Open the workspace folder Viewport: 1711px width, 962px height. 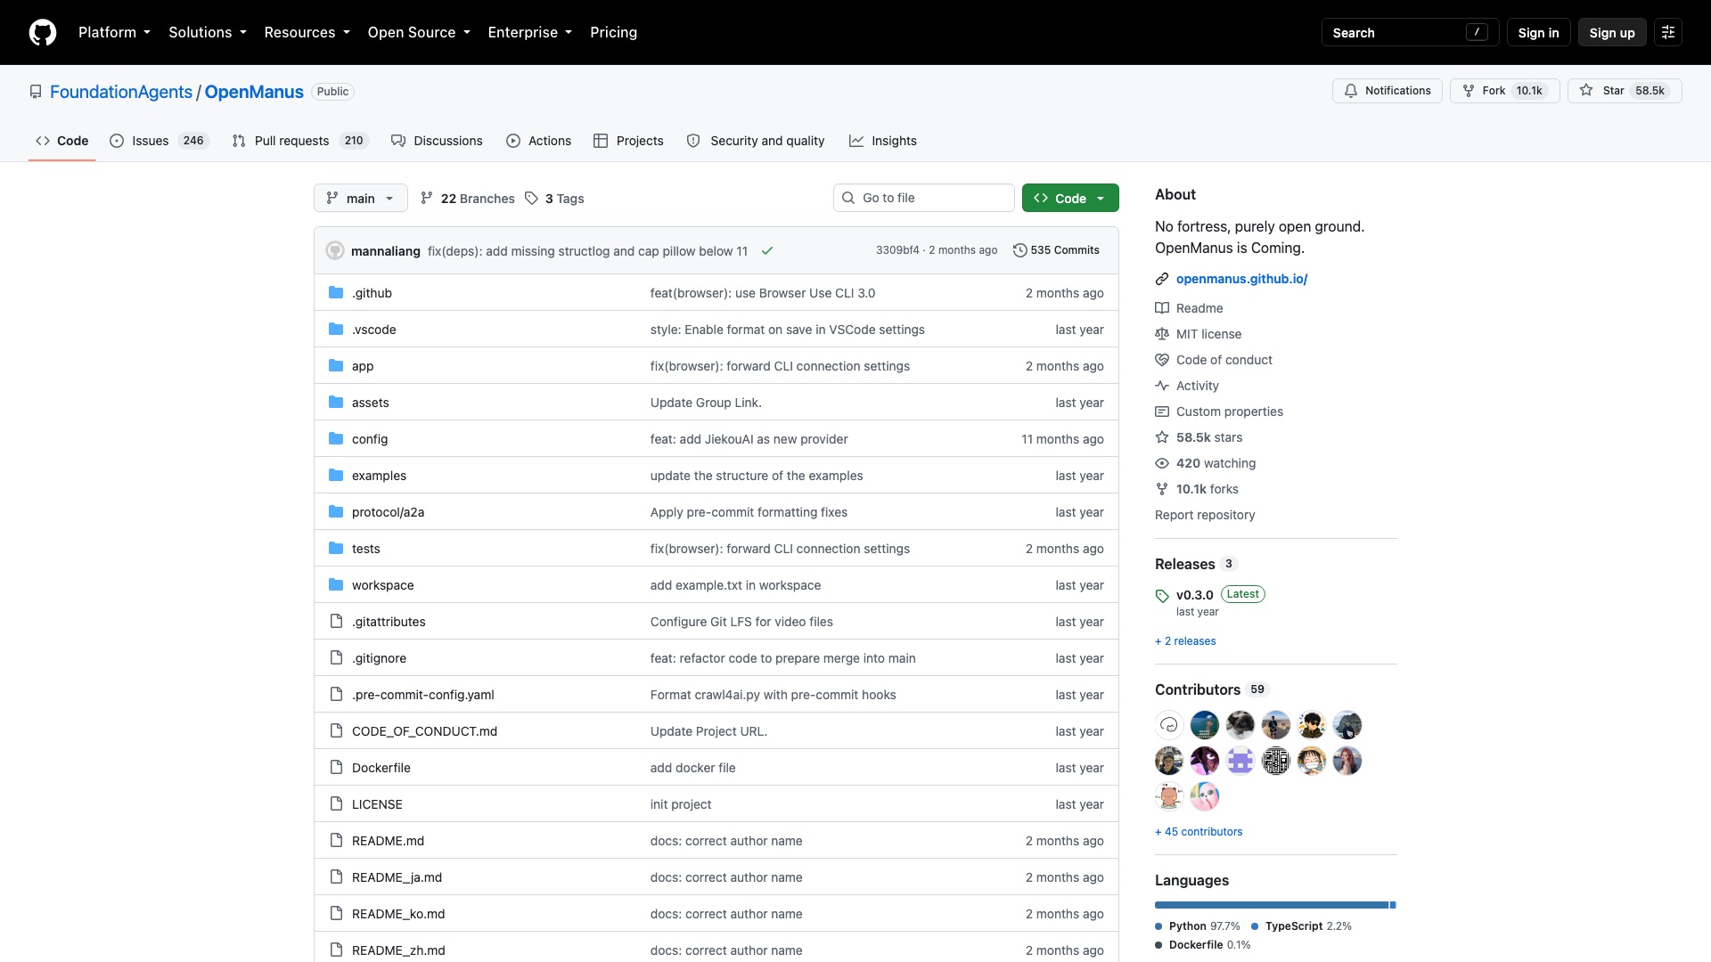click(x=382, y=585)
